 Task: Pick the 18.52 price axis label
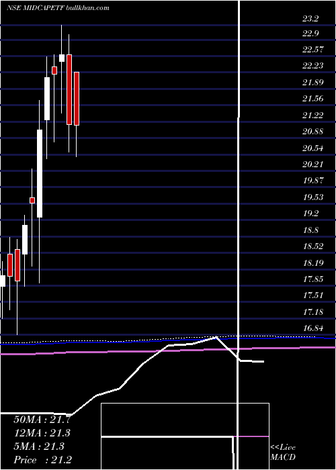tap(313, 246)
